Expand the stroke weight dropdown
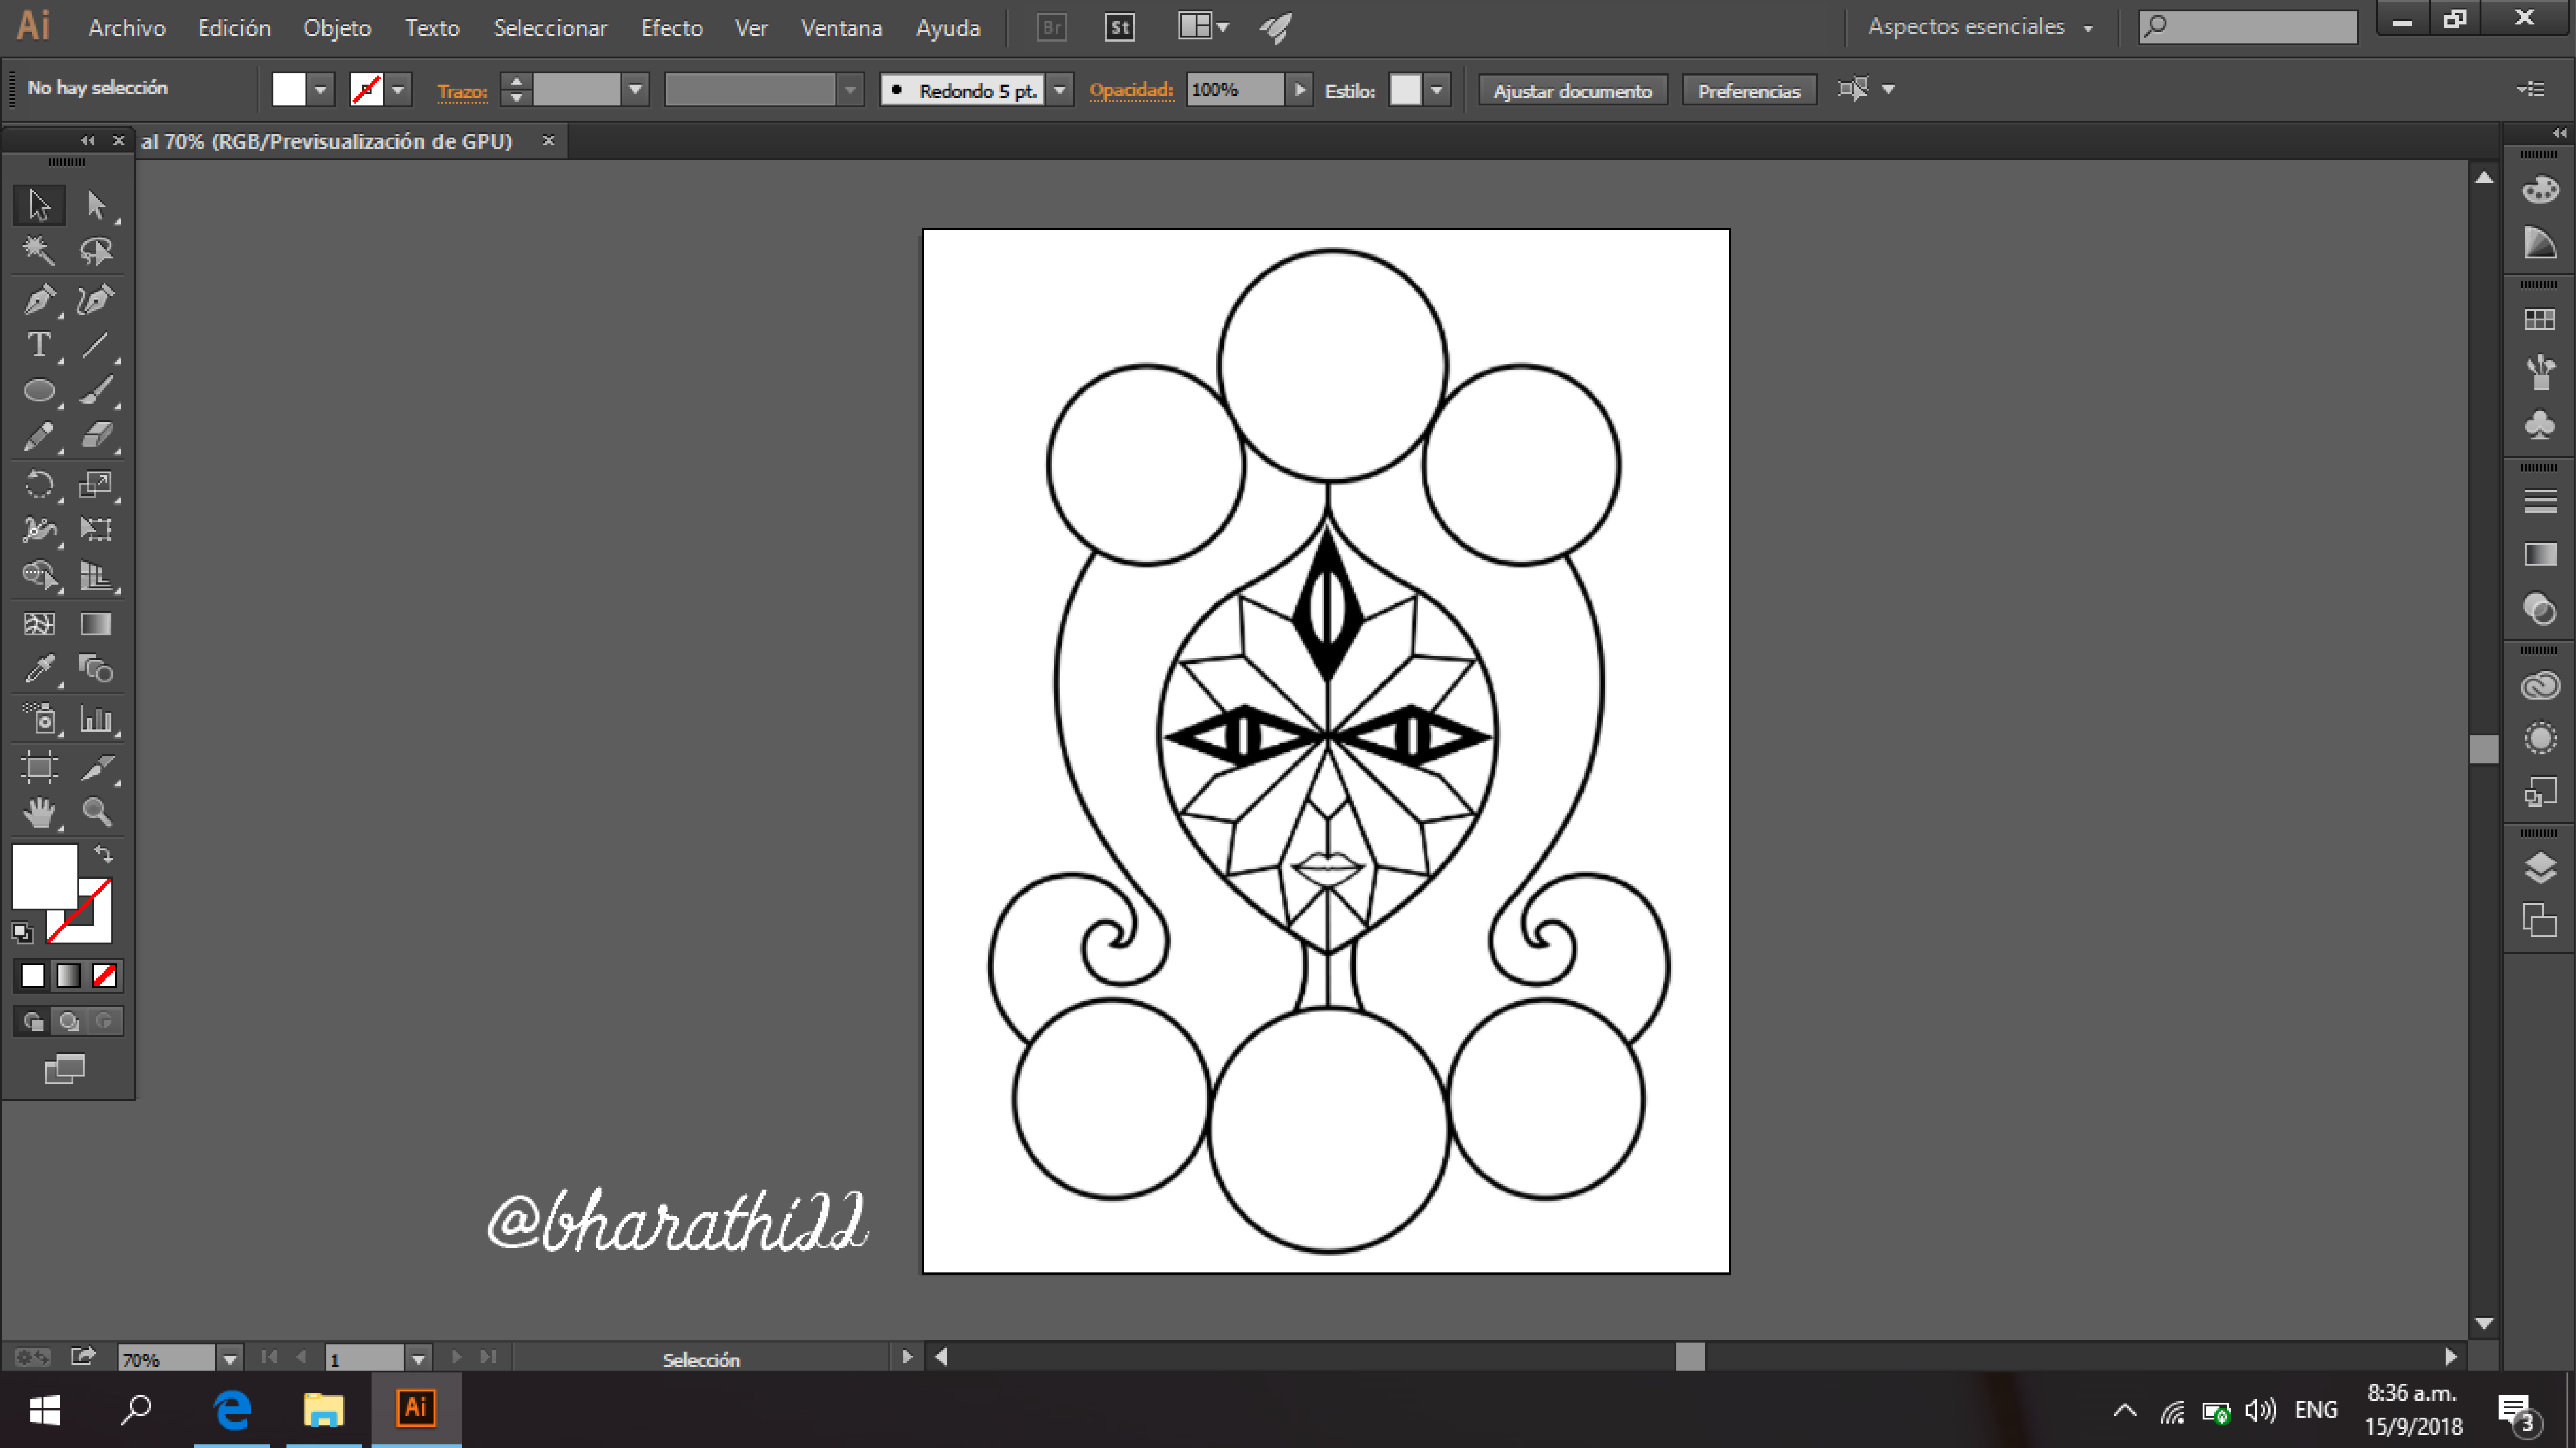The image size is (2576, 1448). pos(636,90)
